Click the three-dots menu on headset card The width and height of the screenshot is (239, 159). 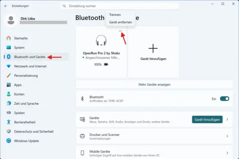120,31
